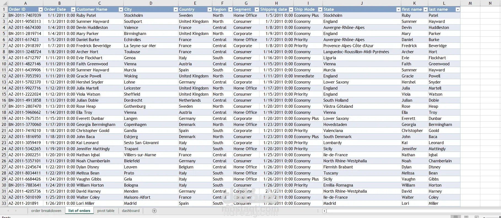Go to the dashboard sheet tab

[x=131, y=211]
